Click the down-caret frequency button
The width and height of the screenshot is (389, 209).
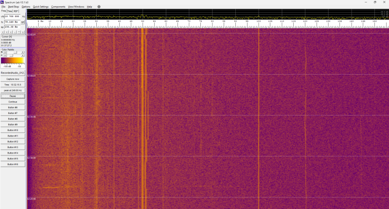click(x=23, y=32)
